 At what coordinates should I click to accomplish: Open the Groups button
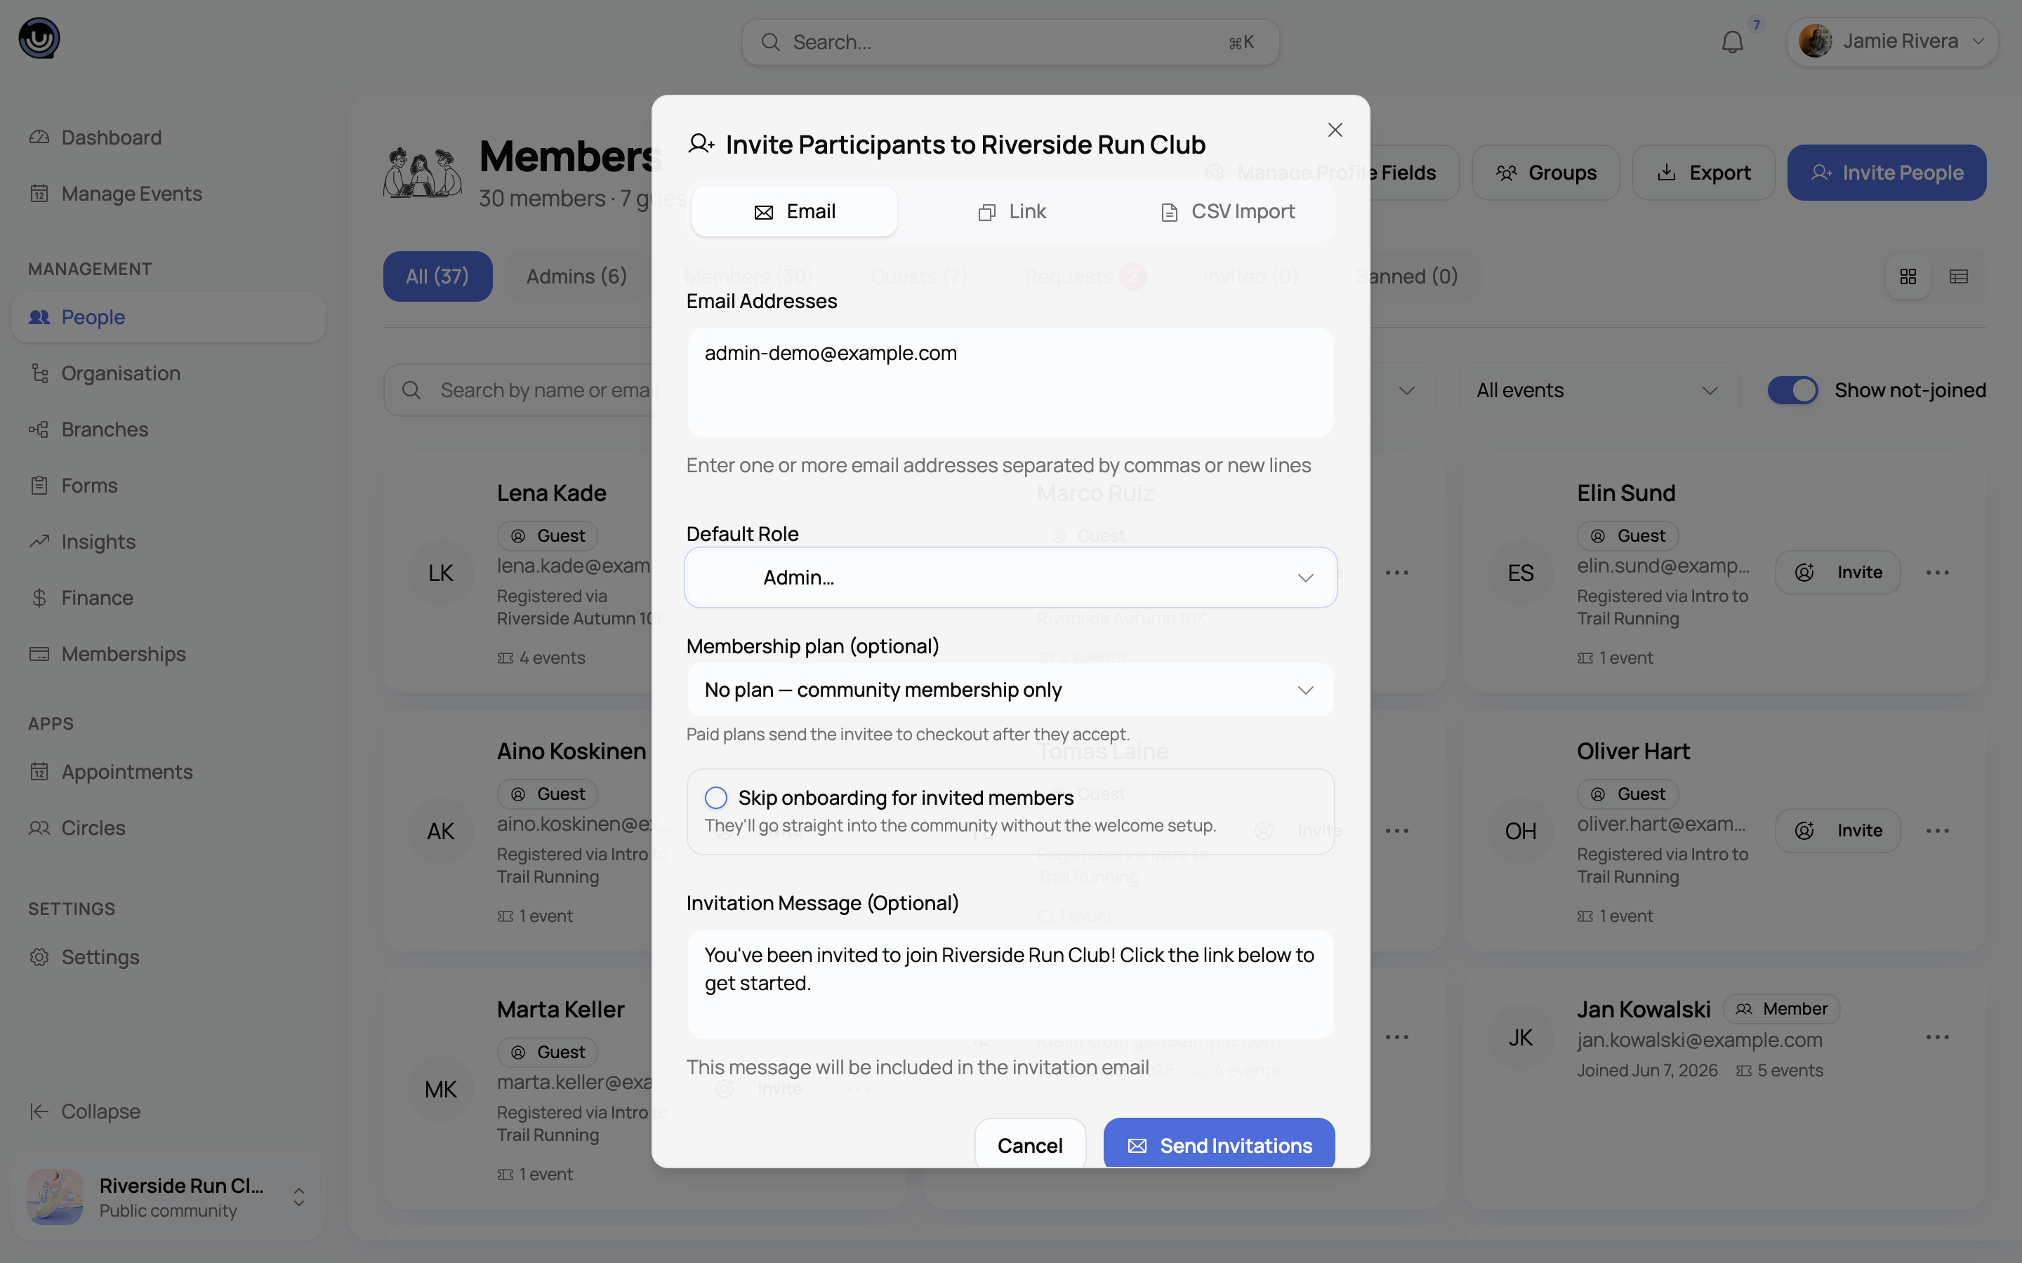(x=1545, y=173)
